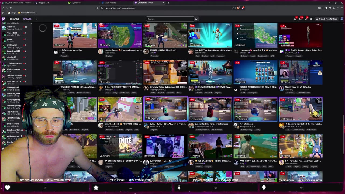Open the Twitch header more-options dots menu
The height and width of the screenshot is (194, 345).
pos(37,19)
